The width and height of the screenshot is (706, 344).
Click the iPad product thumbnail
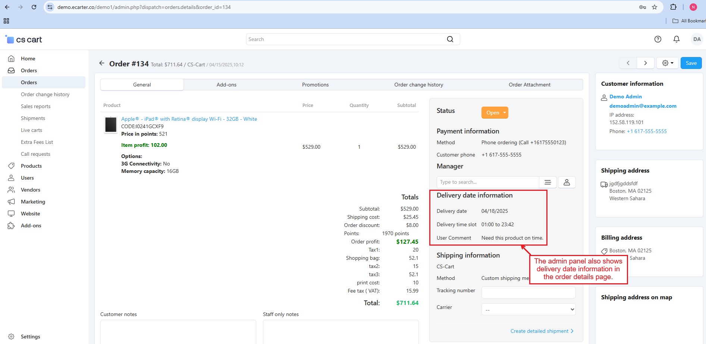[111, 125]
